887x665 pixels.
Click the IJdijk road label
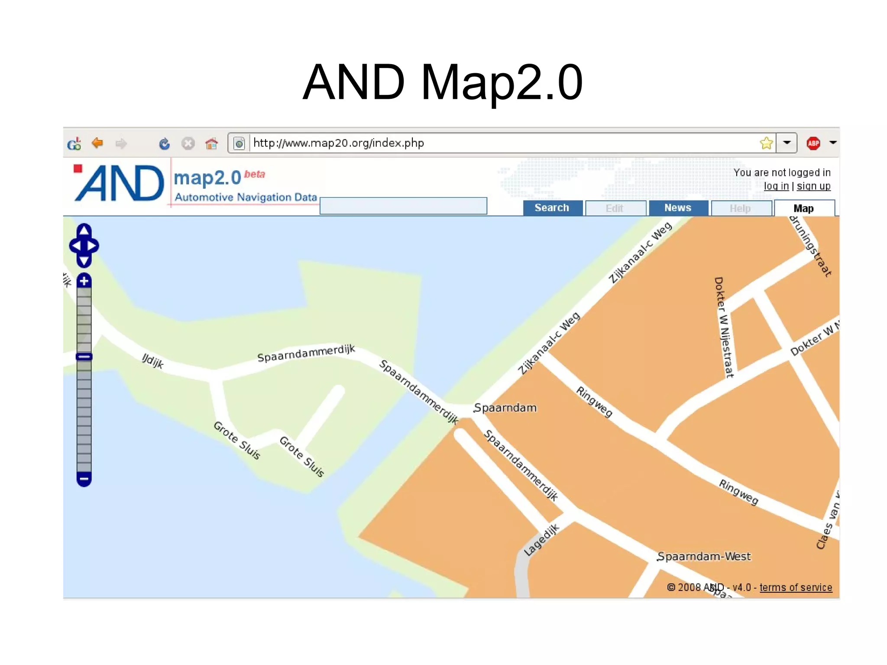153,360
